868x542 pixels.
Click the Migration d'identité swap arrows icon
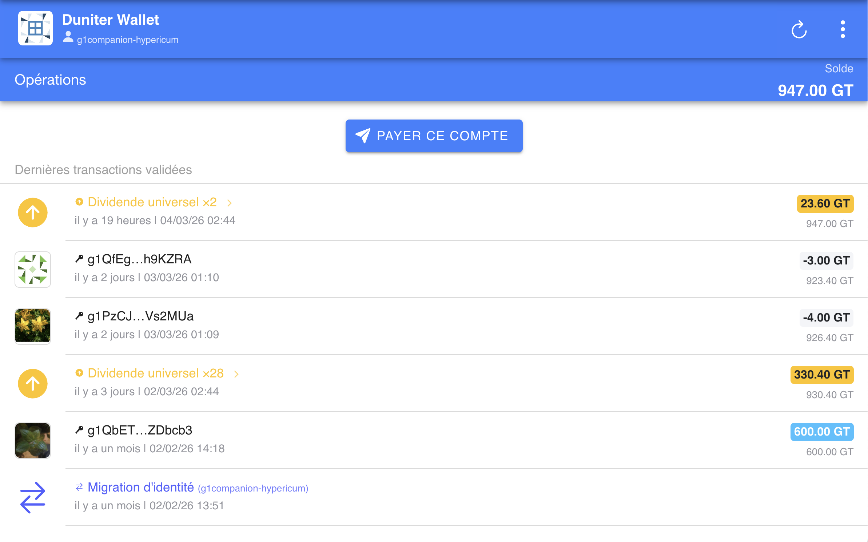tap(33, 497)
